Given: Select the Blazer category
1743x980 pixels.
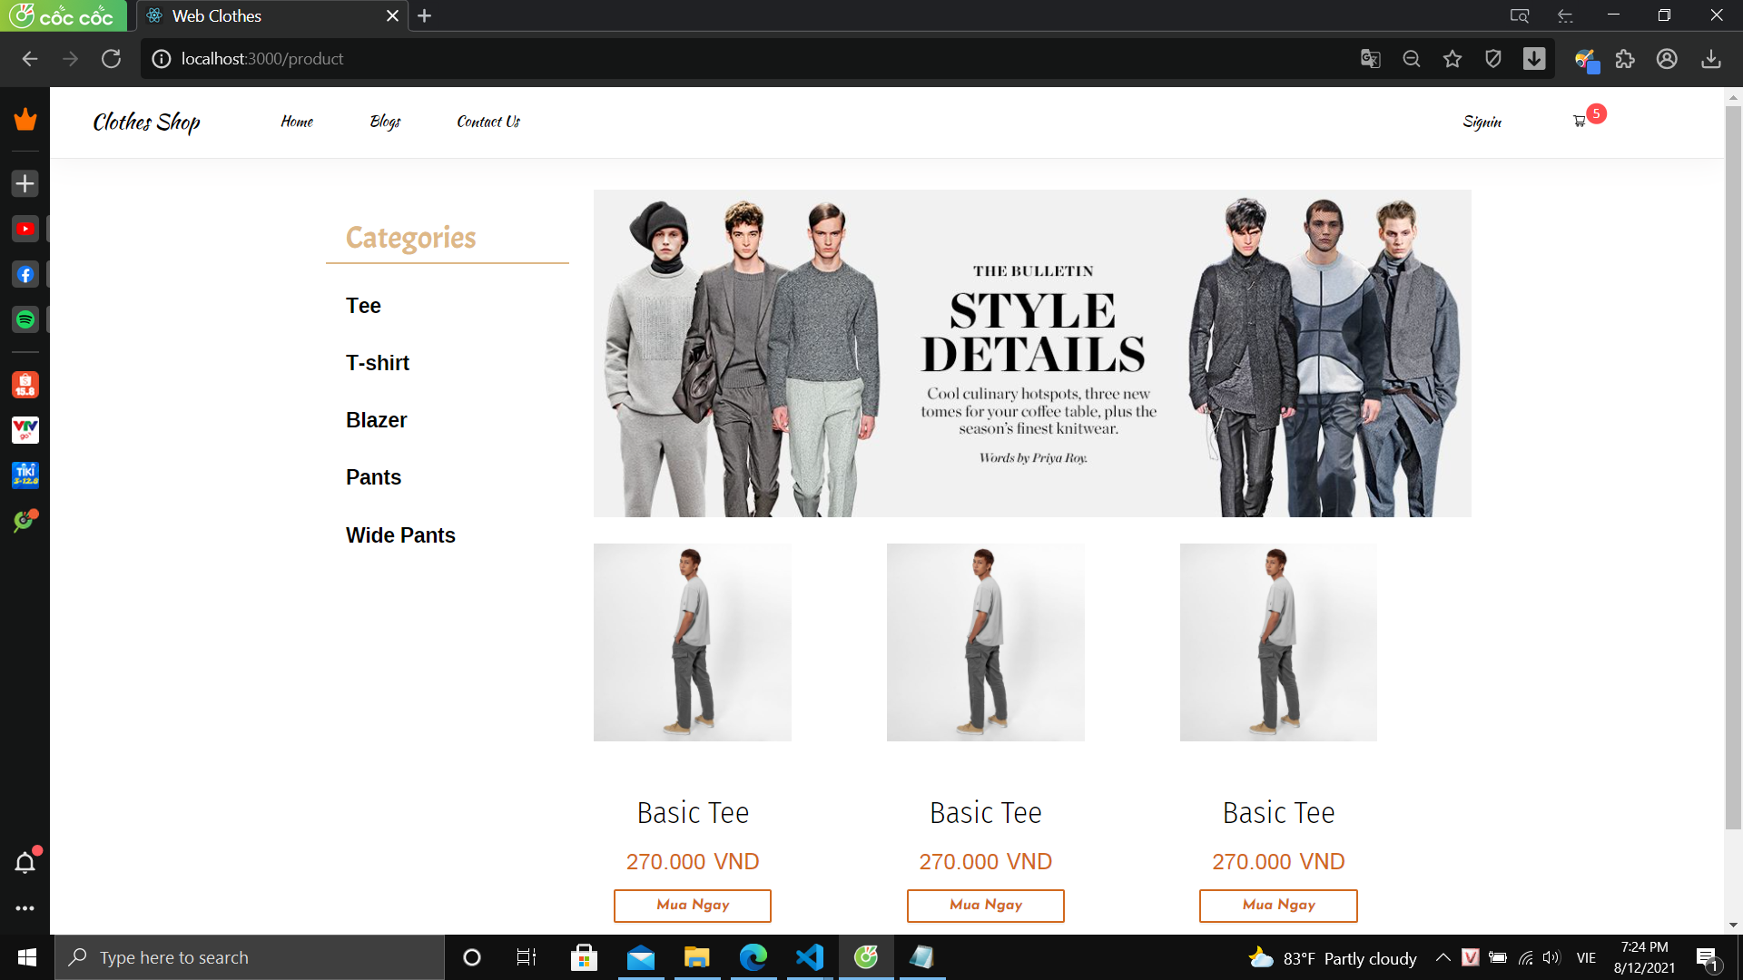Looking at the screenshot, I should 377,420.
